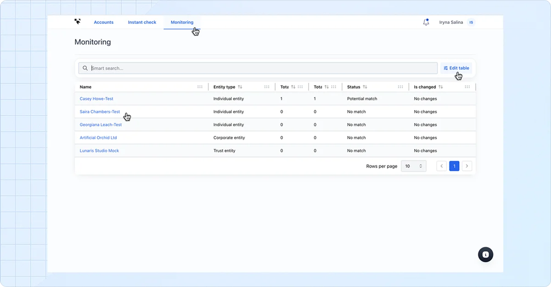Click Individual entity in Saira Chambers-Test row
The height and width of the screenshot is (287, 551).
[x=229, y=112]
